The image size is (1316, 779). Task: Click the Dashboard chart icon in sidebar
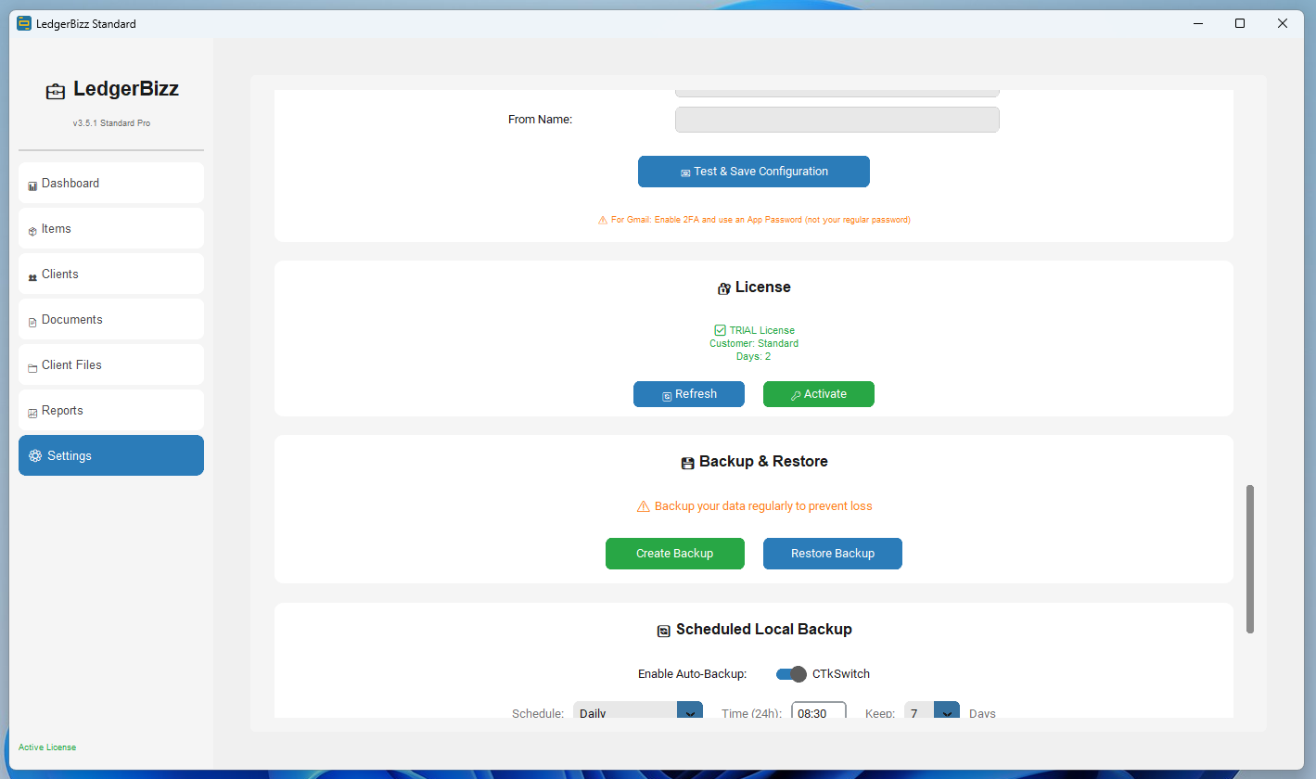[x=32, y=185]
